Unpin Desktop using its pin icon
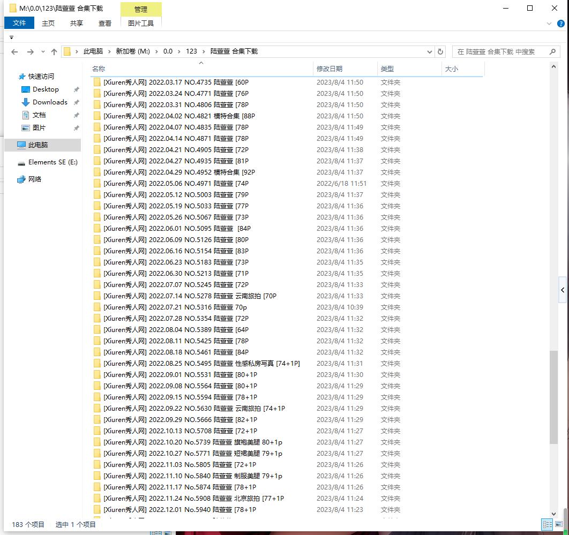569x535 pixels. [x=76, y=89]
